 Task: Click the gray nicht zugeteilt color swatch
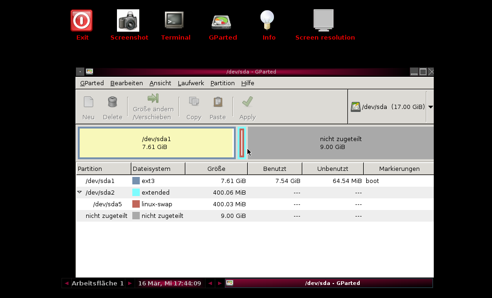(x=136, y=216)
